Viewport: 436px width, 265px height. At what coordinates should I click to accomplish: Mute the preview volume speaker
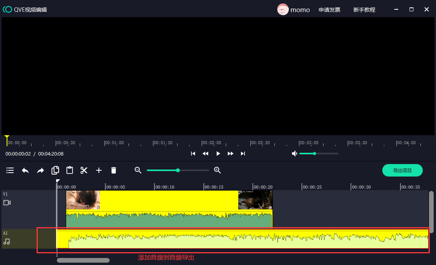coord(295,154)
